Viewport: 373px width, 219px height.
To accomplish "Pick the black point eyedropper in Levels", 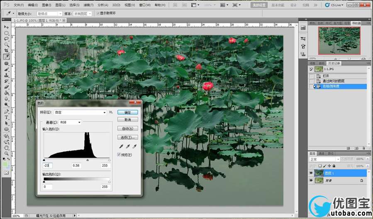I will 122,146.
